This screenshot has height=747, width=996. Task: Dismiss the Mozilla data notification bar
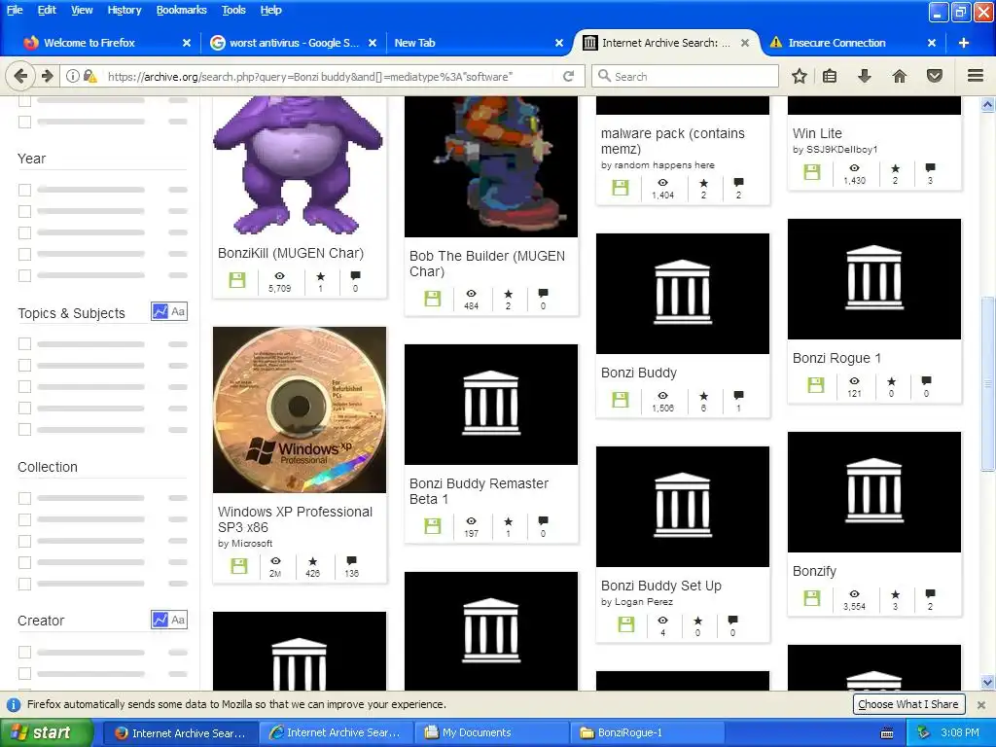click(980, 704)
